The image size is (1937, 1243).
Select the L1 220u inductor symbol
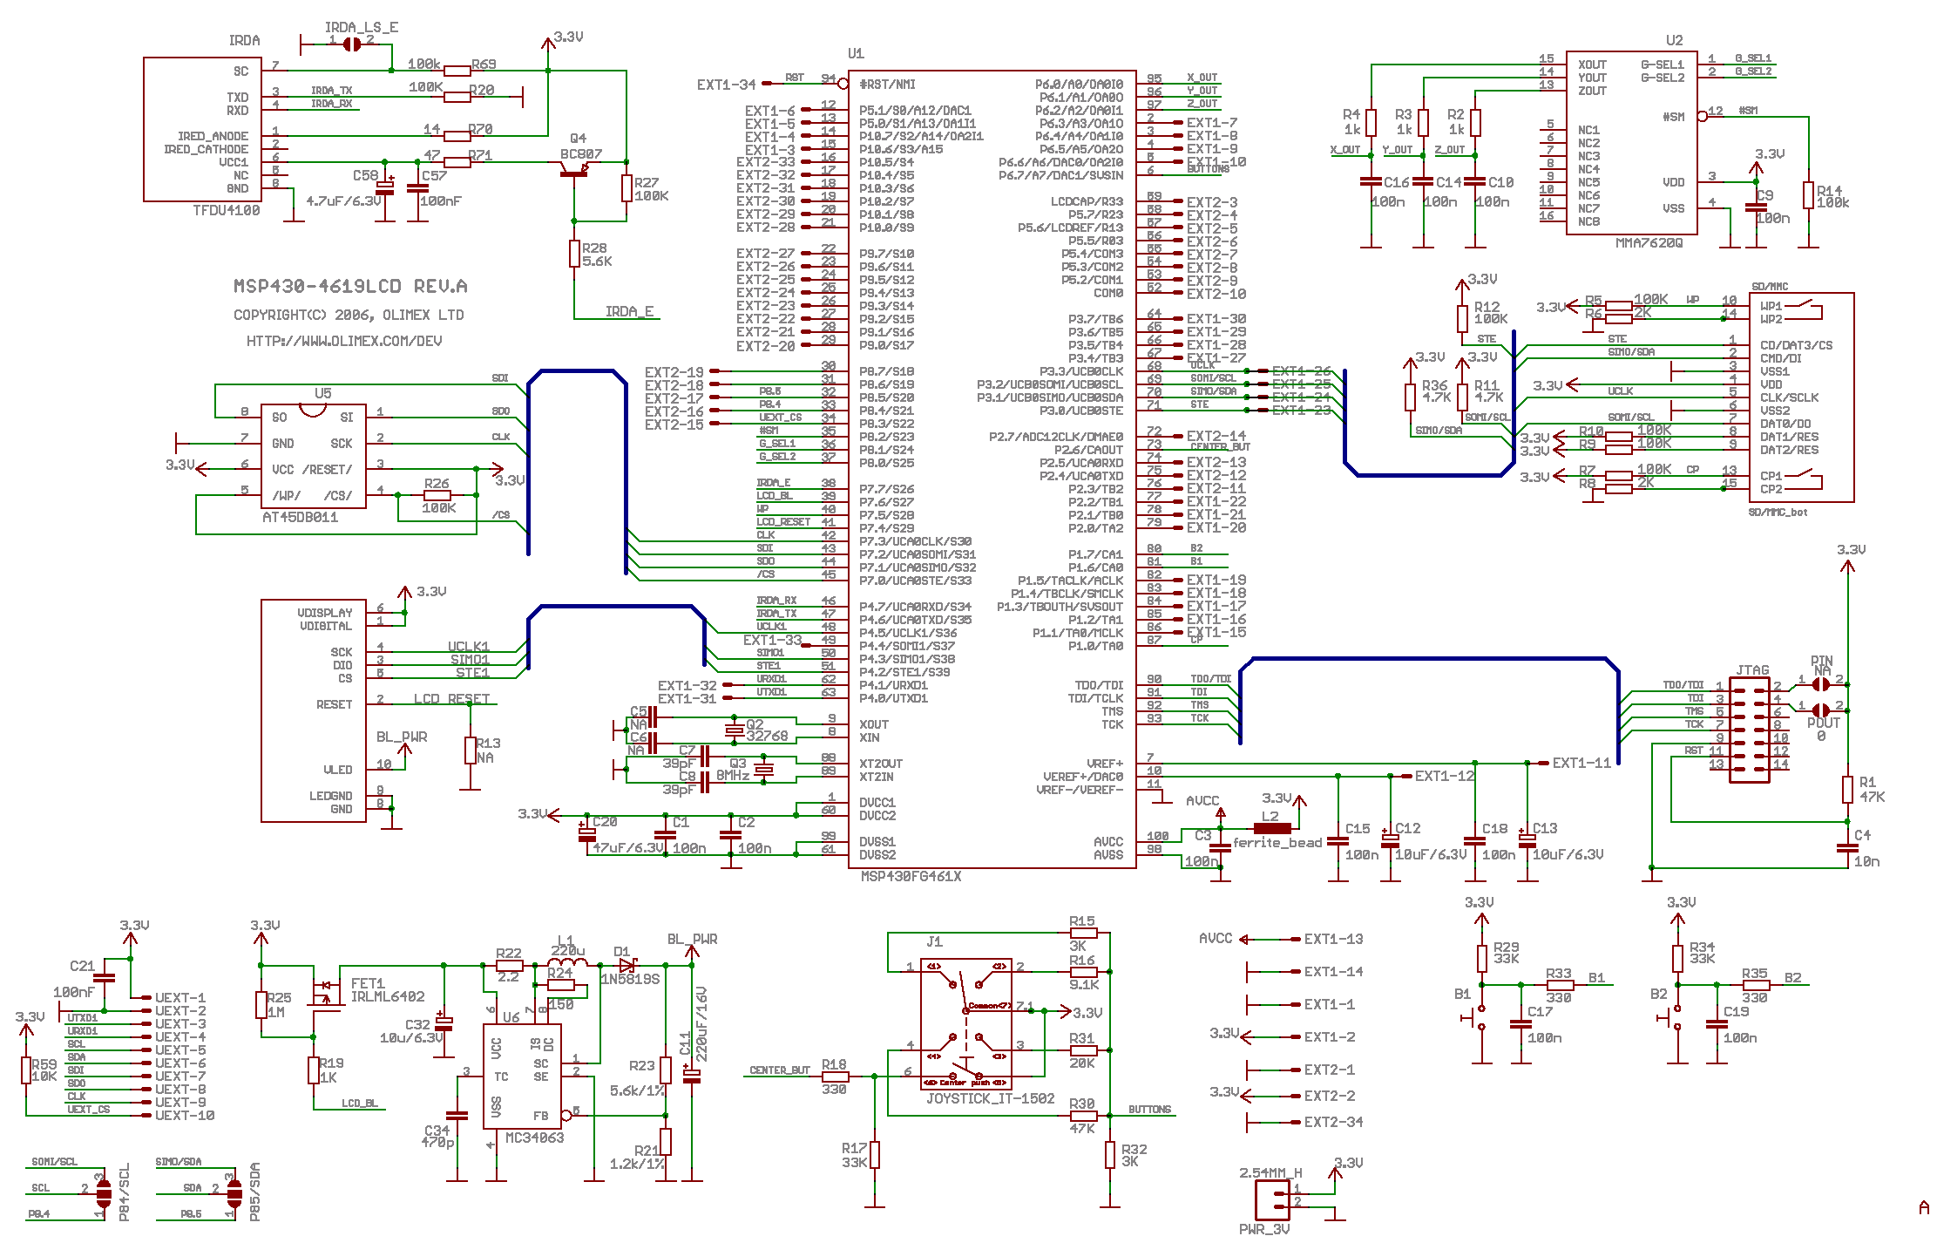coord(567,963)
